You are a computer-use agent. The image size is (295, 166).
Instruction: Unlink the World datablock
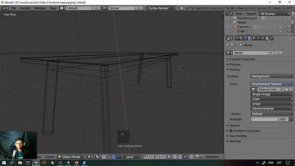point(281,53)
